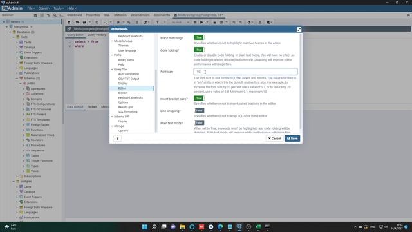Collapse Miscellaneous section in Preferences tree
This screenshot has height=232, width=412.
112,41
